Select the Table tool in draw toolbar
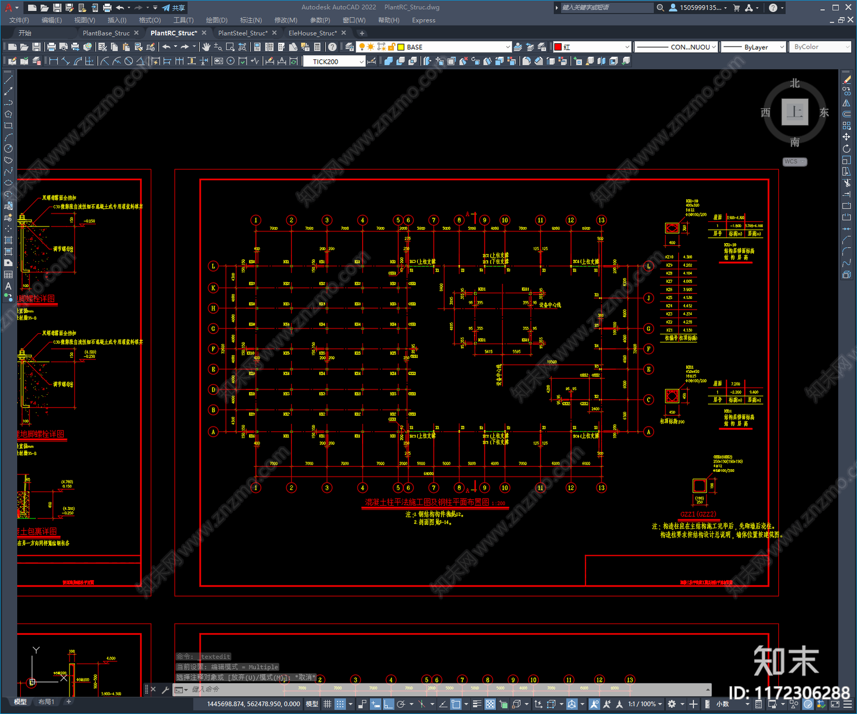Screen dimensions: 857x714 [x=8, y=275]
